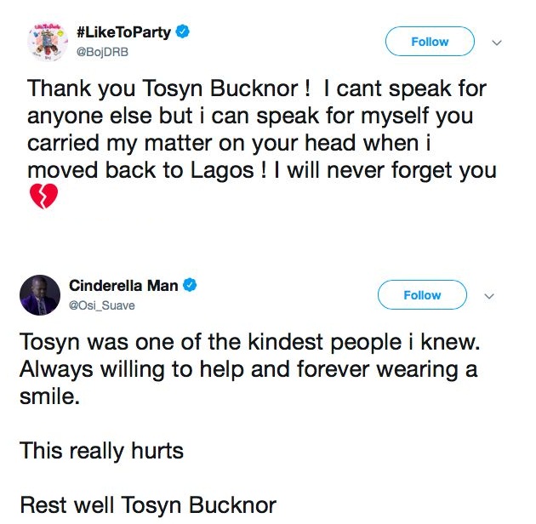Open the @Osi_Suave handle link
Image resolution: width=536 pixels, height=524 pixels.
point(104,305)
